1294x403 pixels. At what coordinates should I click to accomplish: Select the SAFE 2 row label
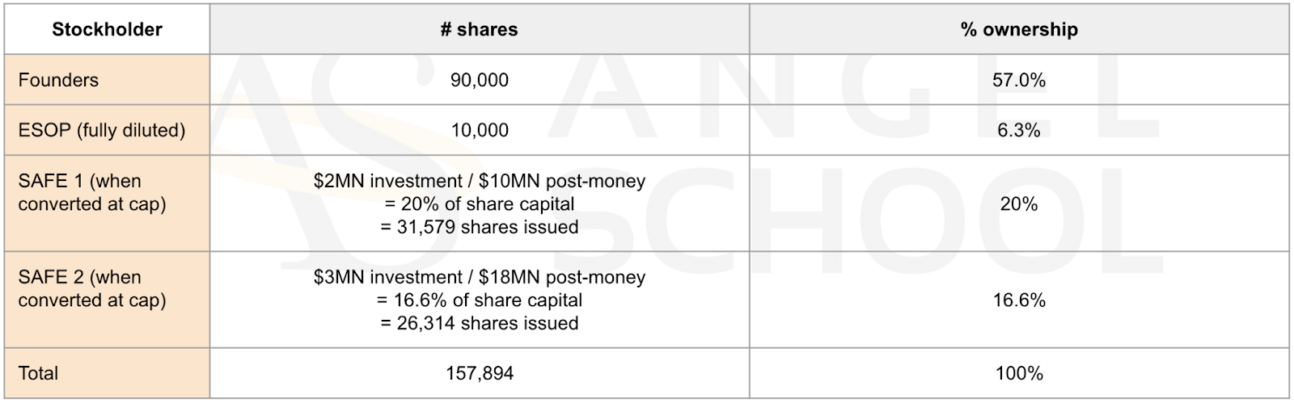107,300
